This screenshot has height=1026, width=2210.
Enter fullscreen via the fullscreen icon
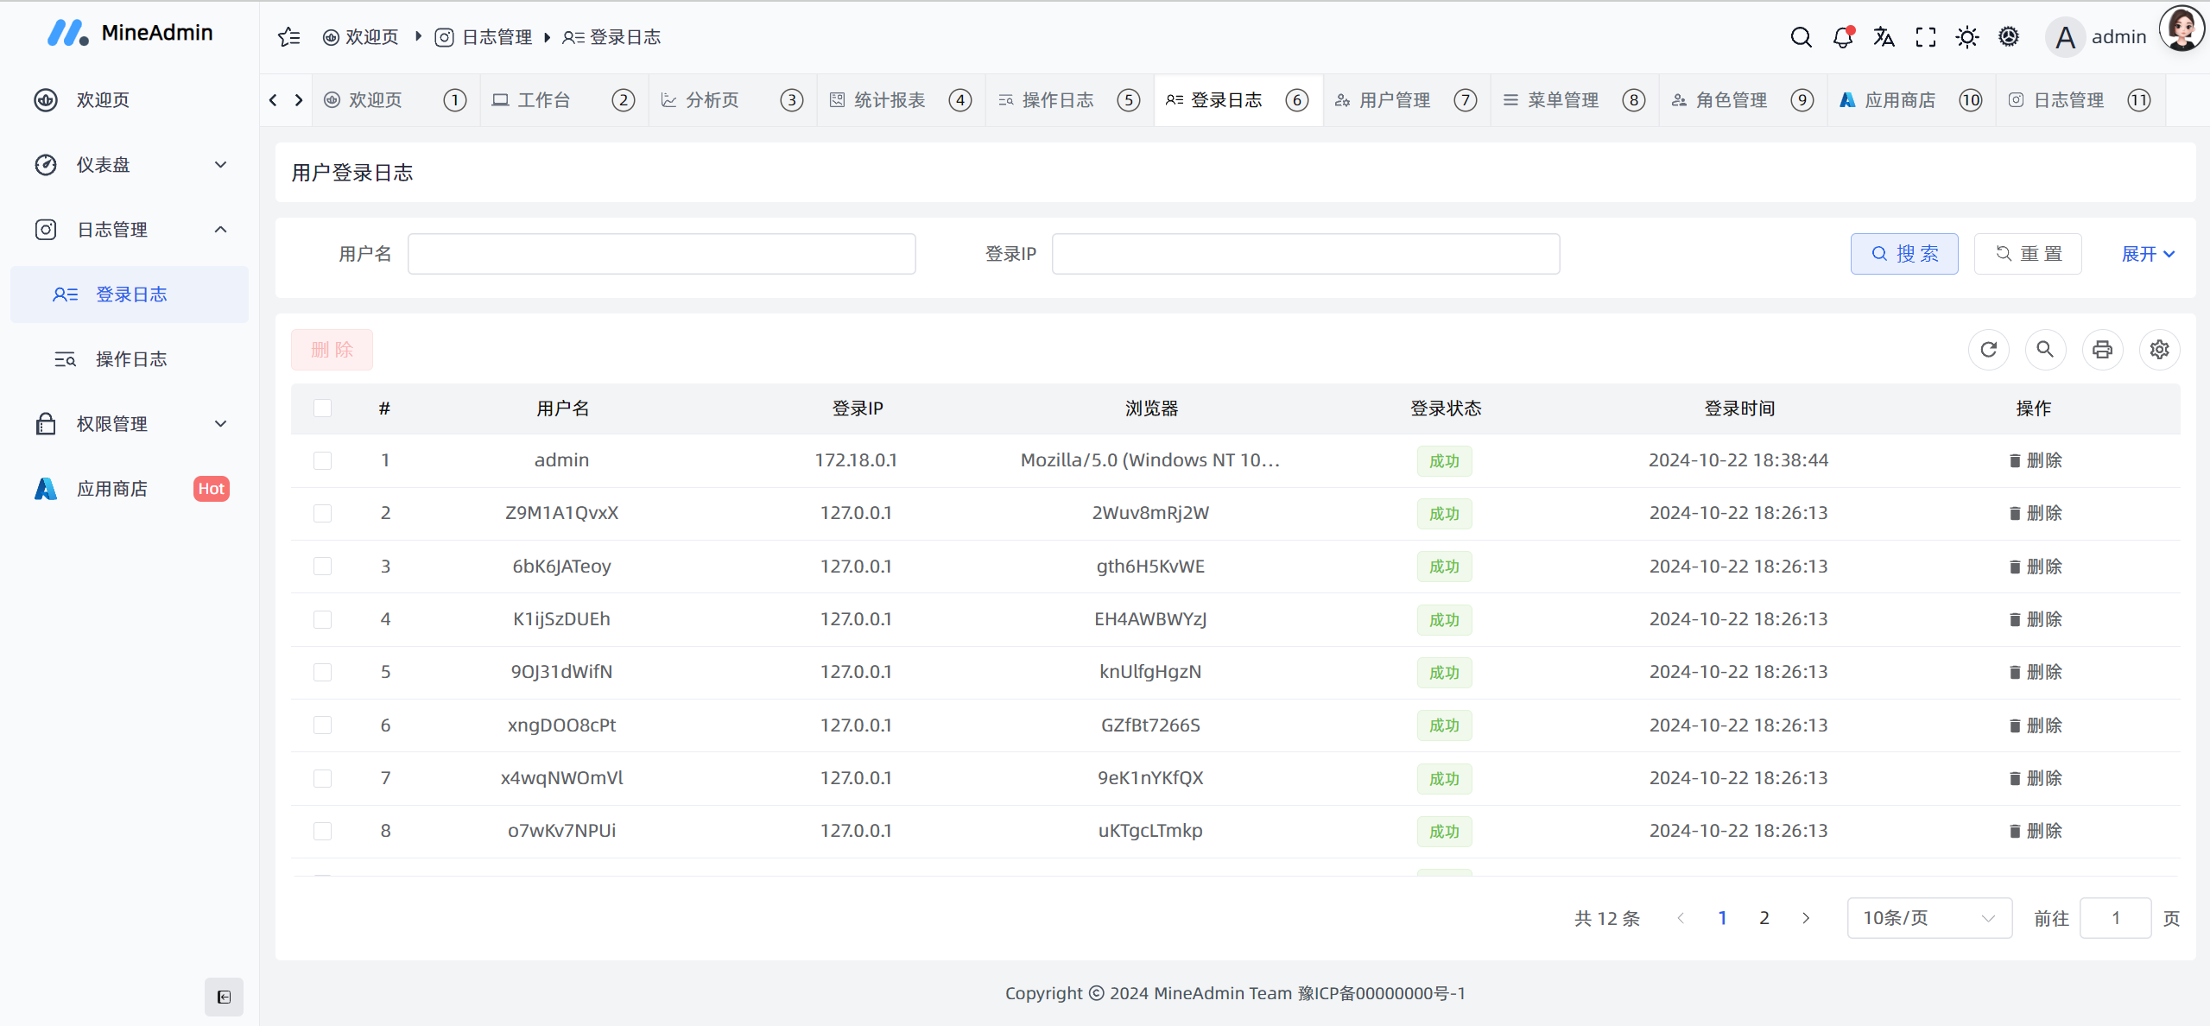(1925, 36)
